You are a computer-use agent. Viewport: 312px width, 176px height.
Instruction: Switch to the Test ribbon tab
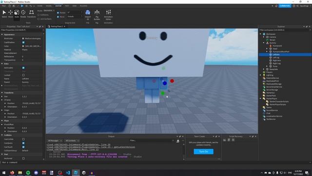(x=67, y=6)
